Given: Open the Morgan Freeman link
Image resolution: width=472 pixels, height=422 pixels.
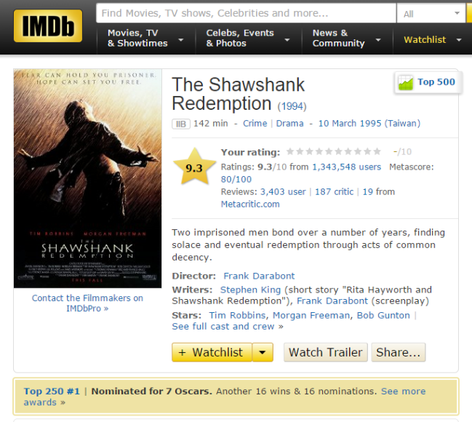Looking at the screenshot, I should 311,315.
